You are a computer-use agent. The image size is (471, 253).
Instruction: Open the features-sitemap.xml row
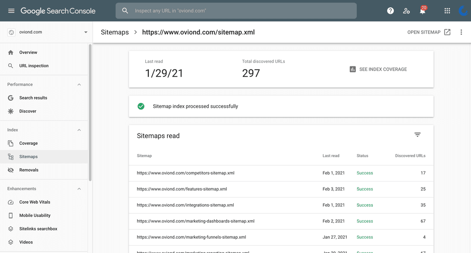pyautogui.click(x=281, y=189)
